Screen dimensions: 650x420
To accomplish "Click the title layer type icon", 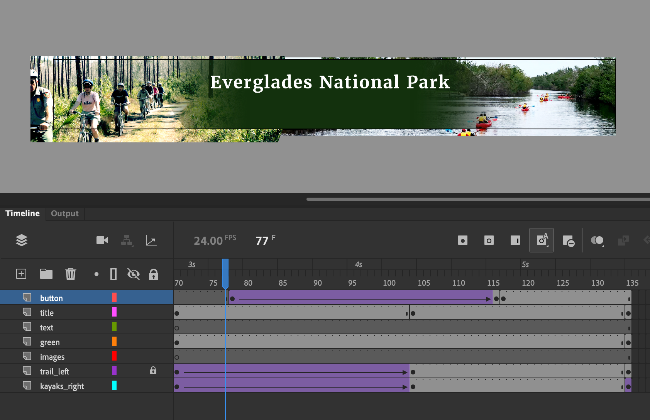I will (x=27, y=312).
